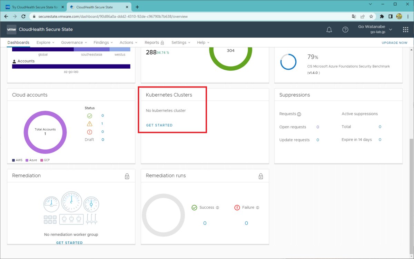Reload the page using refresh icon
The width and height of the screenshot is (414, 259).
(23, 16)
